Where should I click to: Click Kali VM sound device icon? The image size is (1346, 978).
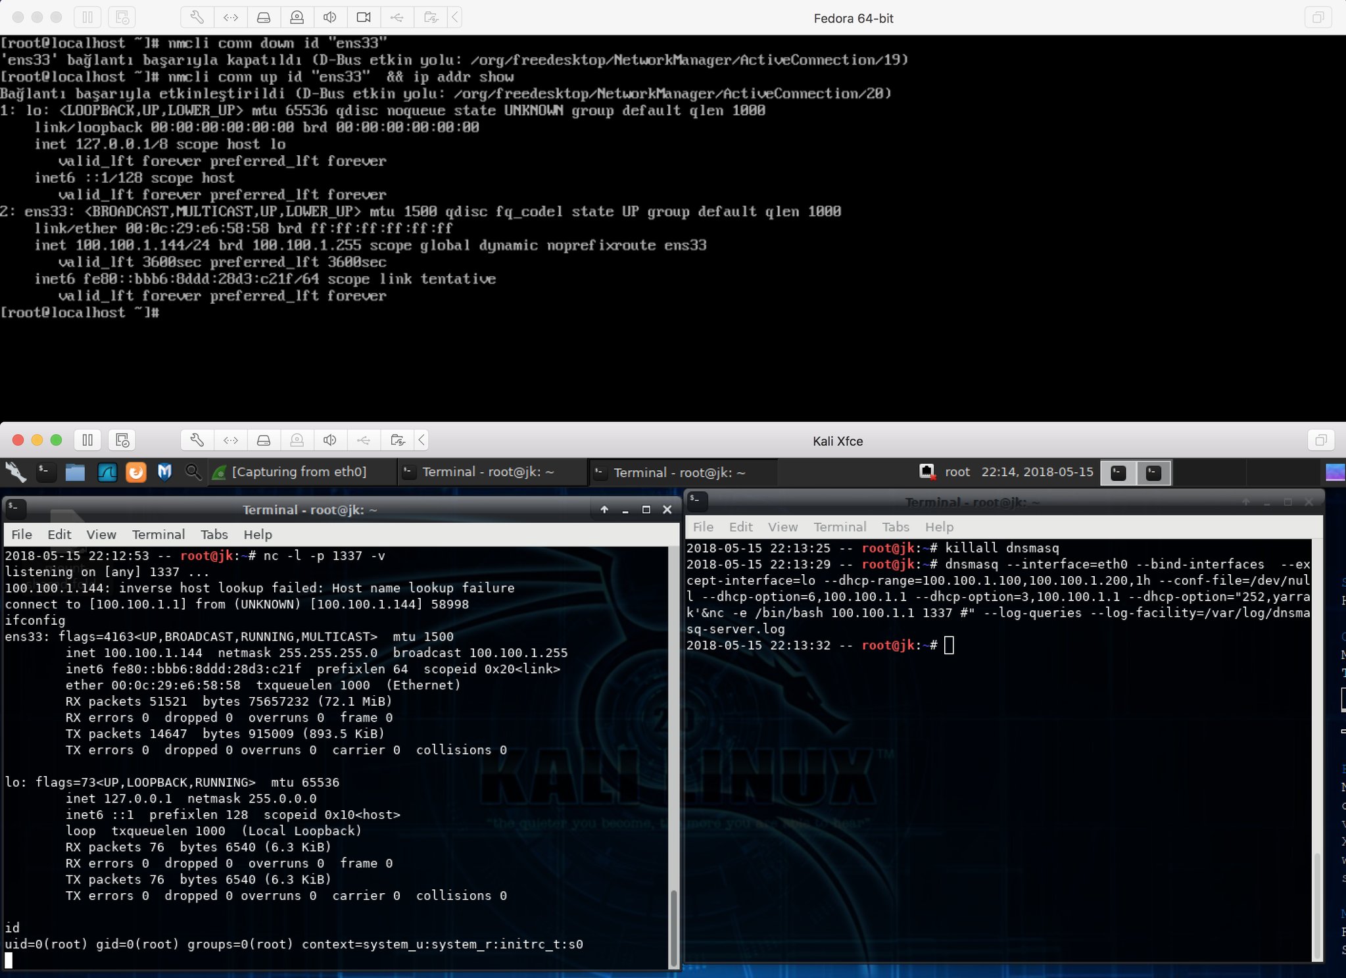(330, 440)
